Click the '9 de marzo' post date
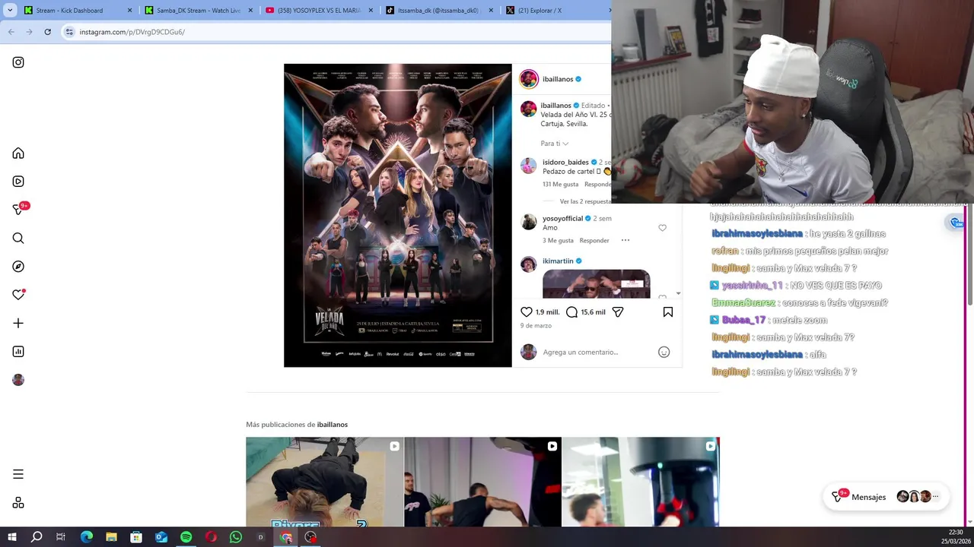This screenshot has height=547, width=974. 536,325
